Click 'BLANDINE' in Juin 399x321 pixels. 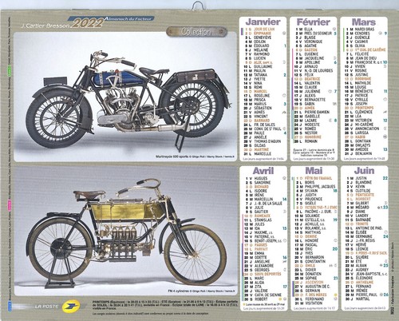coord(363,183)
